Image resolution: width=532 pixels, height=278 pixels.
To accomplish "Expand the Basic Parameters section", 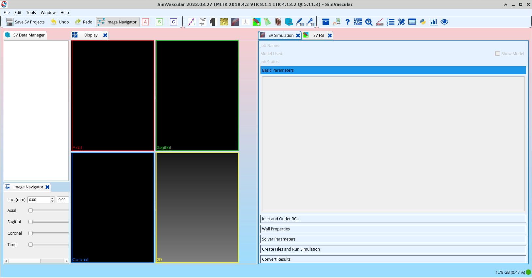I will (x=393, y=70).
